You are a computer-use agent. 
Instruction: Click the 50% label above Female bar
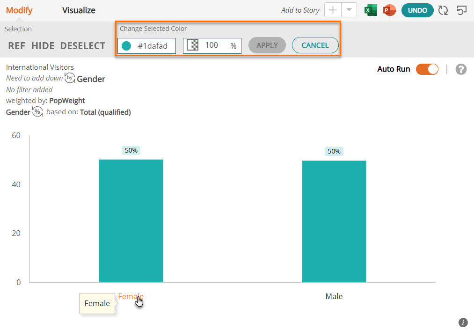[x=131, y=150]
